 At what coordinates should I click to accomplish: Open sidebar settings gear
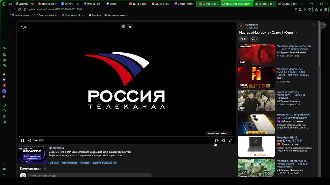(4, 122)
